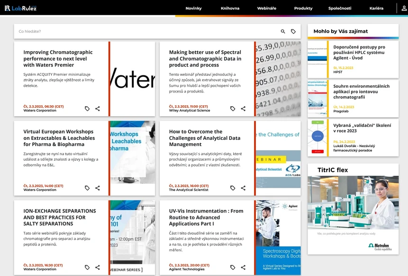The image size is (408, 276).
Task: Click the Metrohm Česká republika logo
Action: 380,247
